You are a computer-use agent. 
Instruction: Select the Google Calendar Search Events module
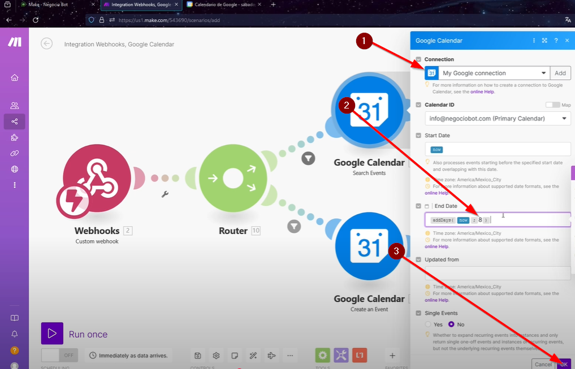pyautogui.click(x=369, y=110)
